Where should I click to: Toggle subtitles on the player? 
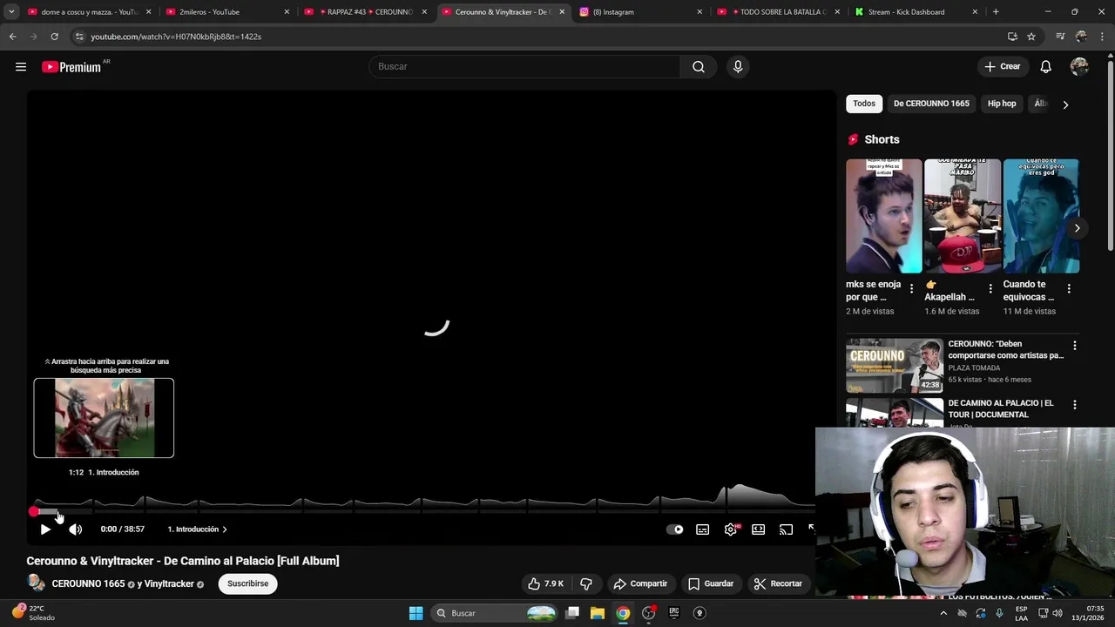703,529
